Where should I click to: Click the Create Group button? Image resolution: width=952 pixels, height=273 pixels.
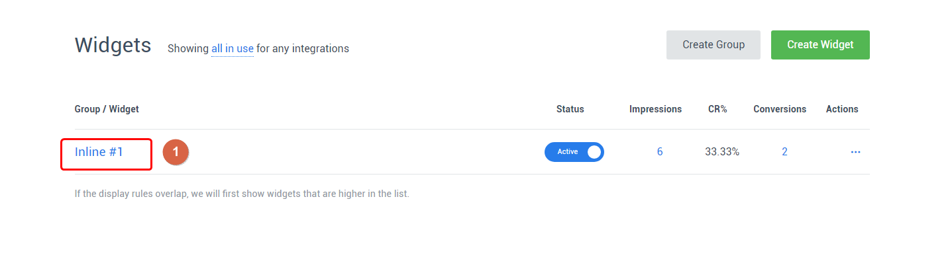pyautogui.click(x=713, y=45)
